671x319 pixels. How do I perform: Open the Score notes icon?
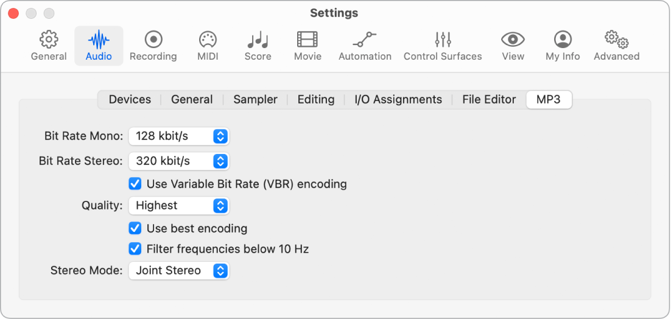tap(258, 40)
